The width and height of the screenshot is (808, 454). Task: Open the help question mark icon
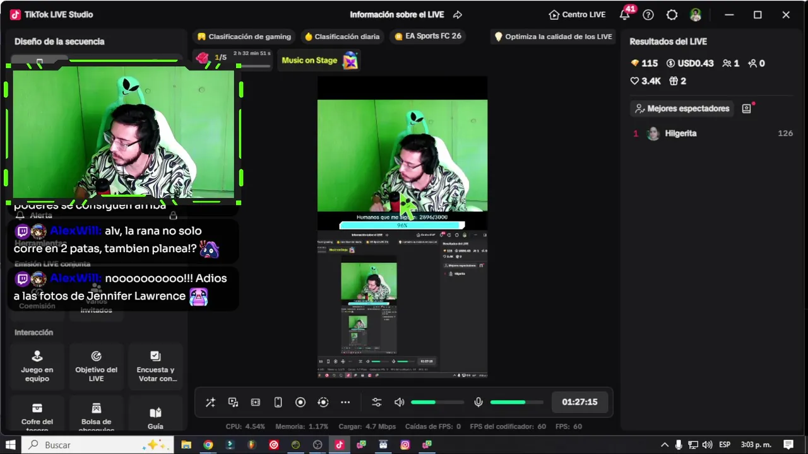click(x=648, y=15)
